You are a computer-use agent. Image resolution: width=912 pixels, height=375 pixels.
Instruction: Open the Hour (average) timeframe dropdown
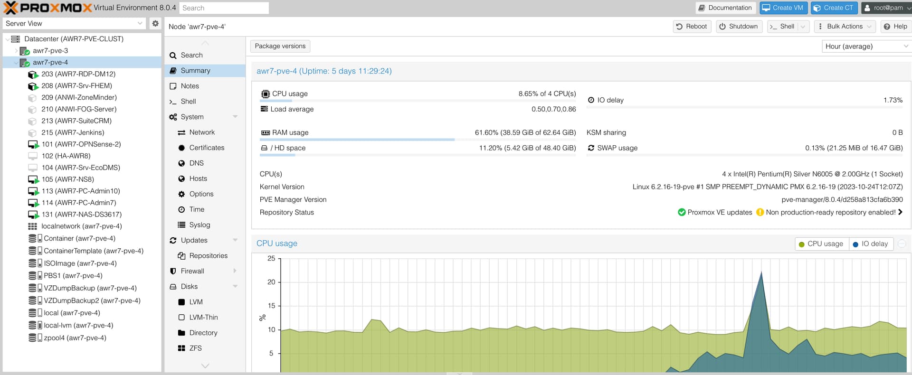(x=905, y=46)
